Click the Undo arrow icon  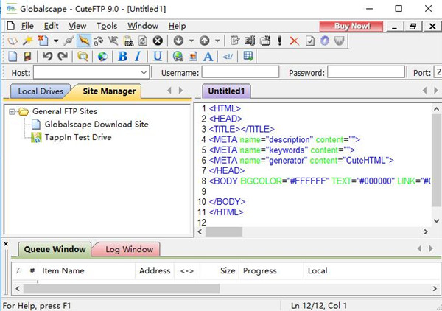[48, 56]
